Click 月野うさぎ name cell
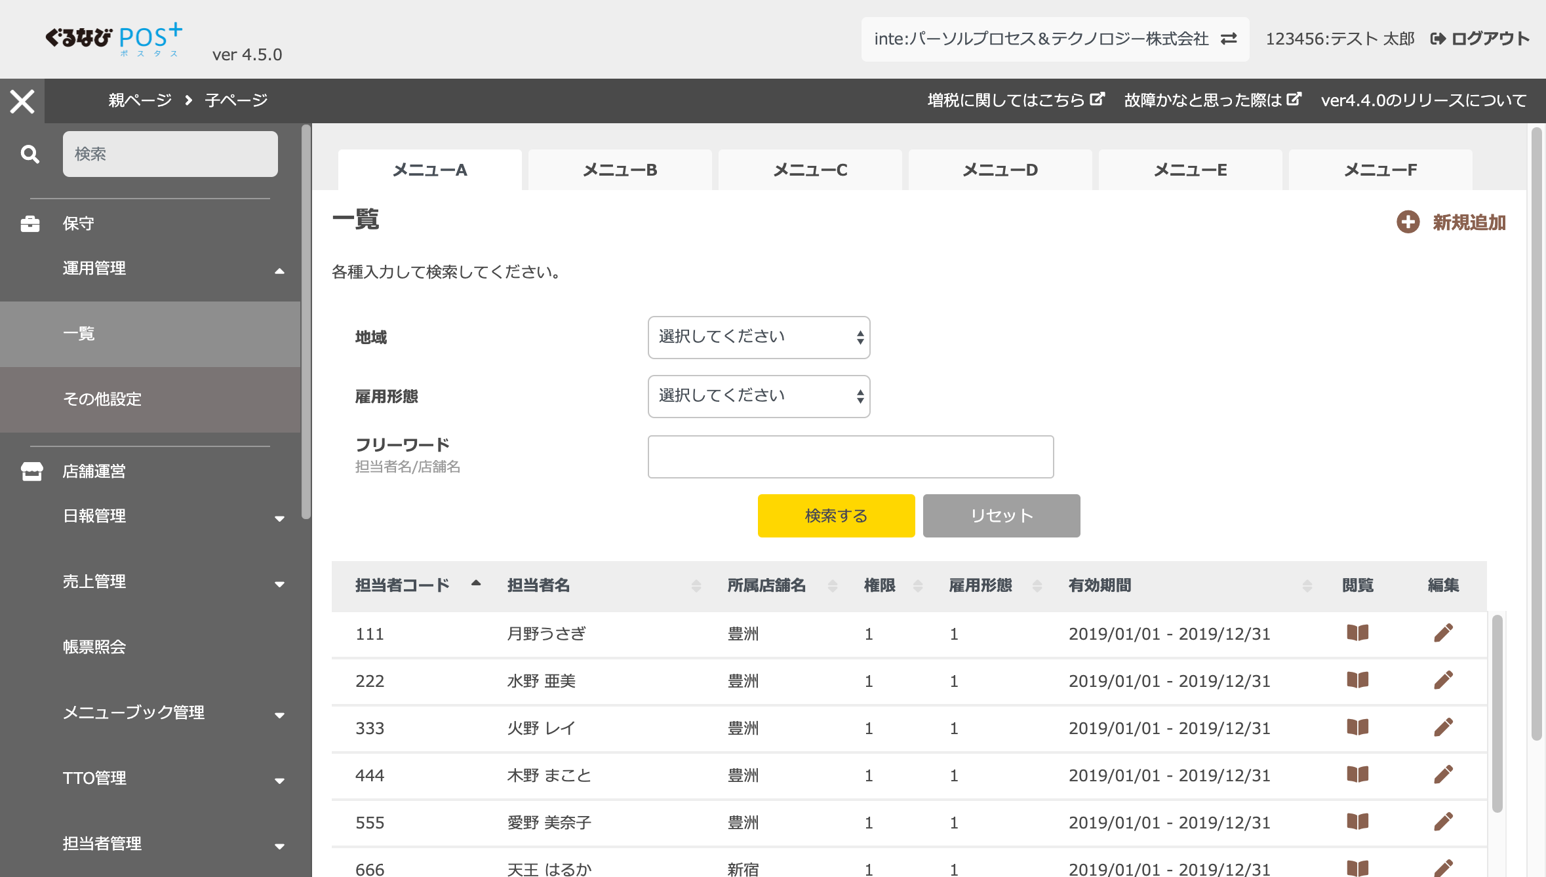The image size is (1546, 877). click(x=547, y=634)
